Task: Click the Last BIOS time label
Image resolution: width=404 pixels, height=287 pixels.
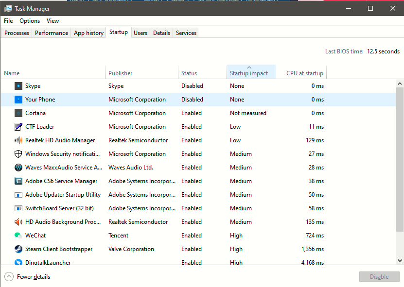Action: pos(344,51)
